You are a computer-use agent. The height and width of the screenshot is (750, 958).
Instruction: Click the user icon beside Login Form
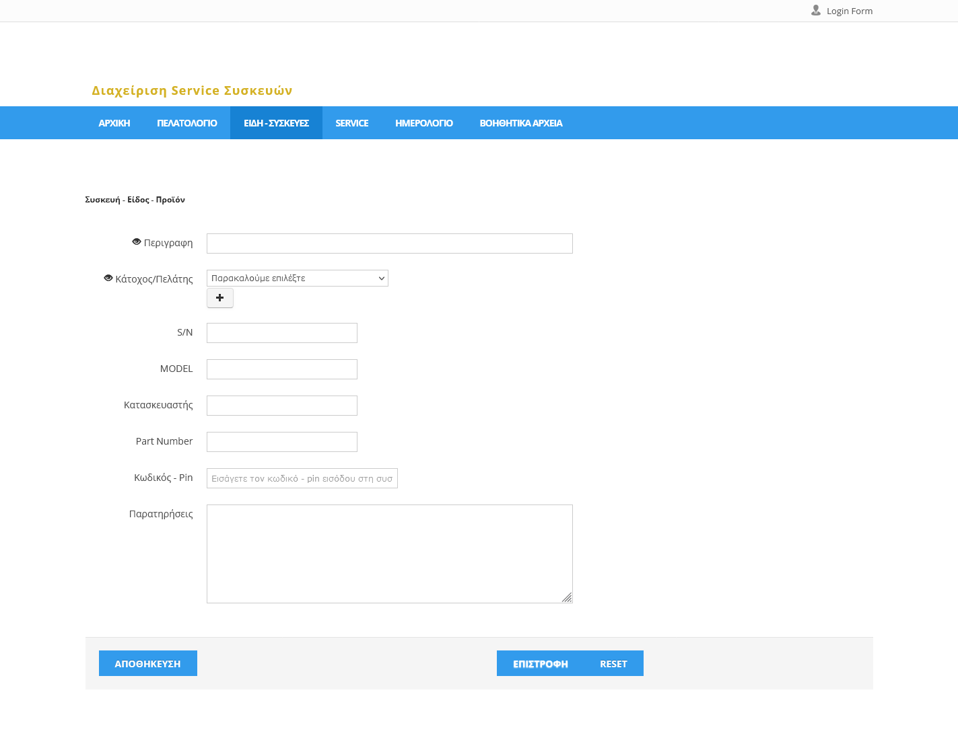point(815,11)
